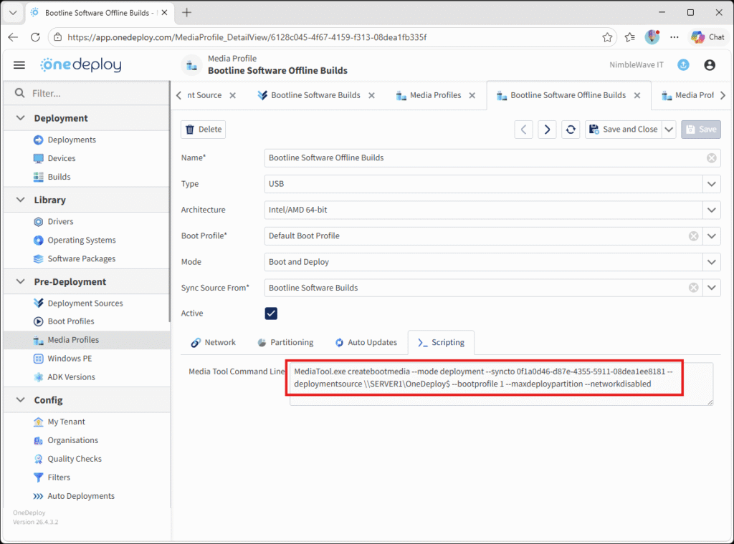Click the Save button

pyautogui.click(x=701, y=130)
